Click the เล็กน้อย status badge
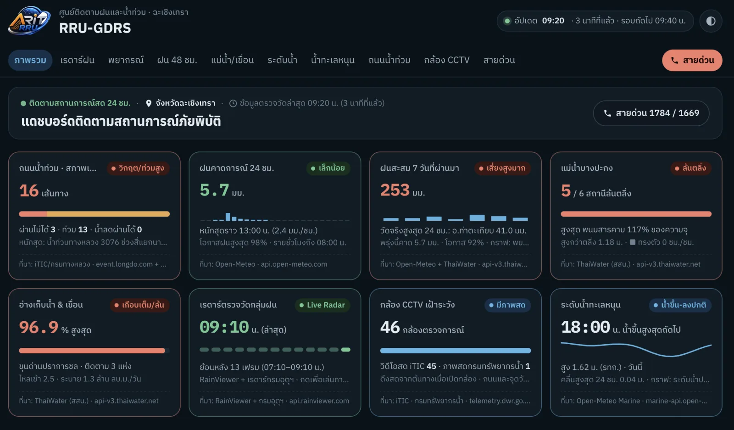The height and width of the screenshot is (430, 734). 328,168
